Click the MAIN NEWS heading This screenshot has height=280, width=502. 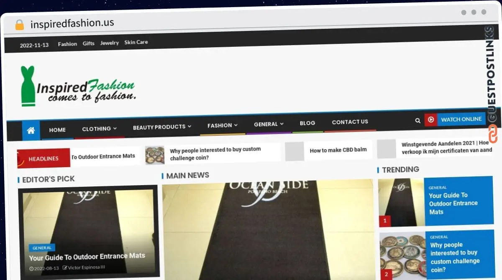pyautogui.click(x=187, y=176)
